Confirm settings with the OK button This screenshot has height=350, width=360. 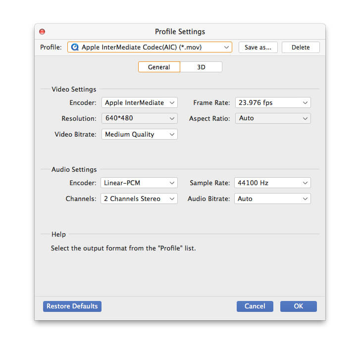point(299,306)
